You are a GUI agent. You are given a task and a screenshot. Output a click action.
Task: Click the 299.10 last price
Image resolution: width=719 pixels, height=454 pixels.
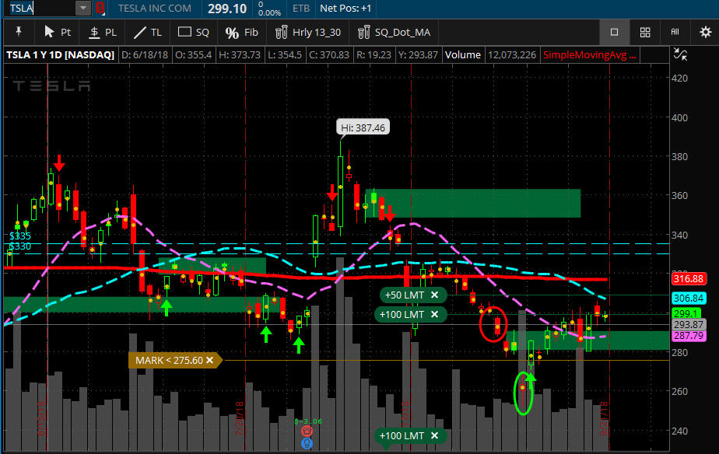[227, 9]
